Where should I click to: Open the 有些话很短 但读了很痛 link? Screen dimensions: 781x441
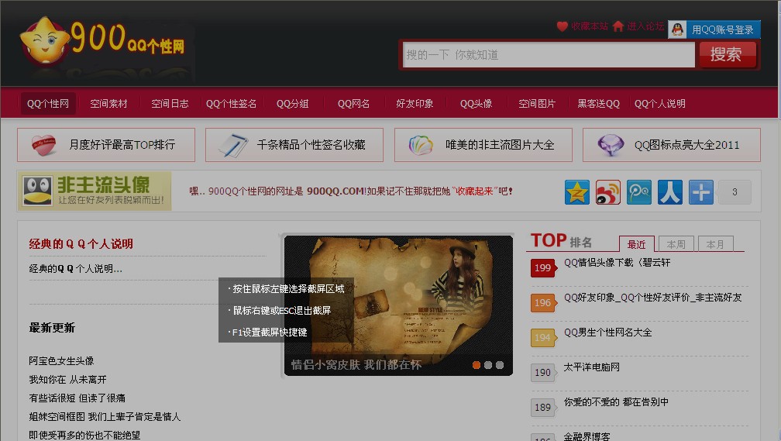point(77,398)
